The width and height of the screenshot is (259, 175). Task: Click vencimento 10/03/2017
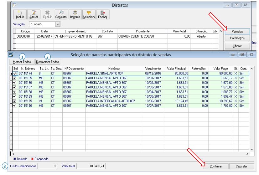153,87
